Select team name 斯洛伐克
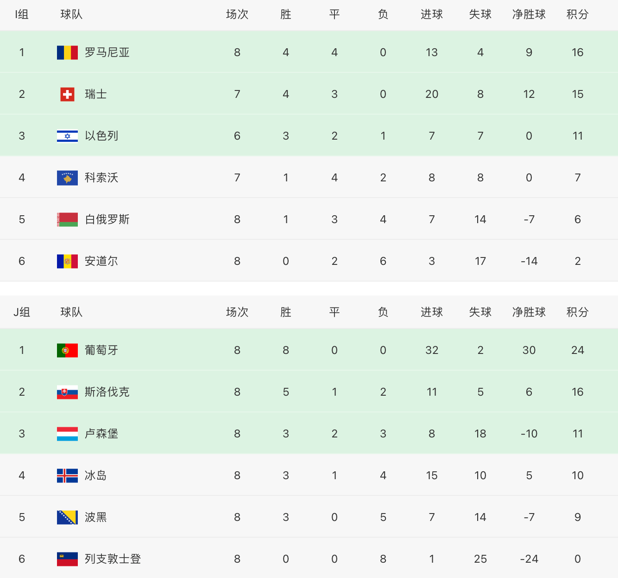 107,392
